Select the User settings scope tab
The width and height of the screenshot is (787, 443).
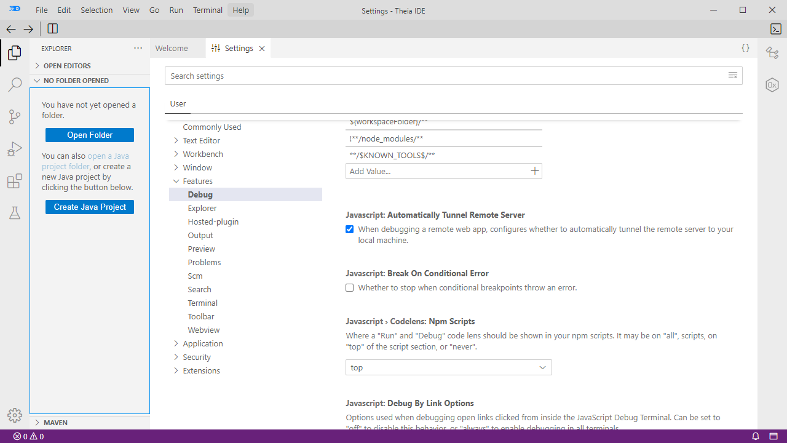pyautogui.click(x=178, y=104)
